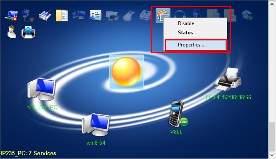Select the mouse Human Interface Device icon

[x=129, y=16]
